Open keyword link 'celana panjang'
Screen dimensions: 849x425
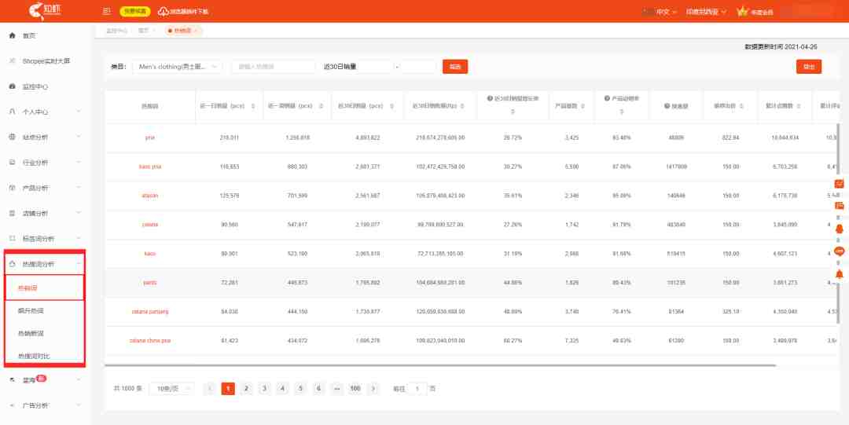(150, 311)
